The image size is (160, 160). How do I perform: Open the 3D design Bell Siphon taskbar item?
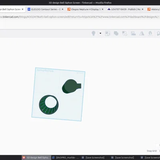36,158
